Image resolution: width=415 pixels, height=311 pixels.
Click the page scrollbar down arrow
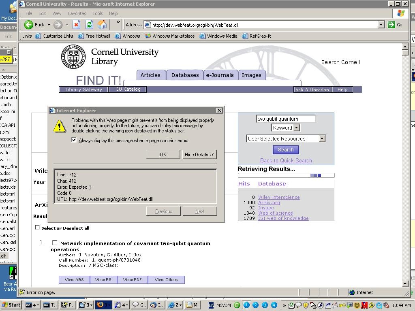coord(405,284)
